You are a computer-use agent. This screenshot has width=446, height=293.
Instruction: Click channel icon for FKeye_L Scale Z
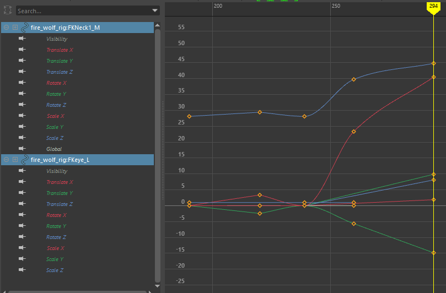coord(22,270)
